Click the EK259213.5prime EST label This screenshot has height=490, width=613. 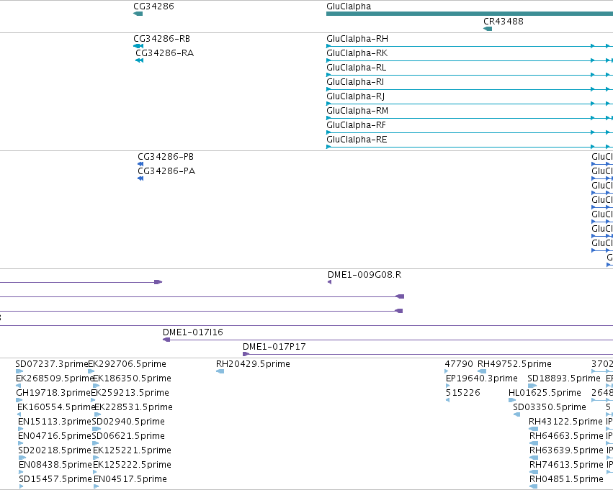[130, 393]
